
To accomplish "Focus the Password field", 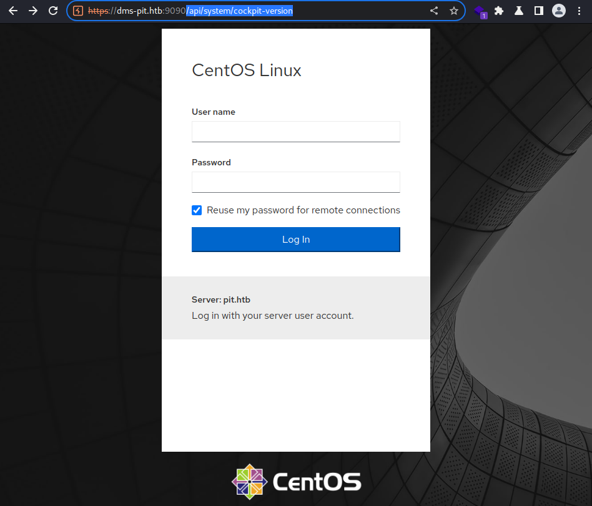I will pyautogui.click(x=295, y=182).
